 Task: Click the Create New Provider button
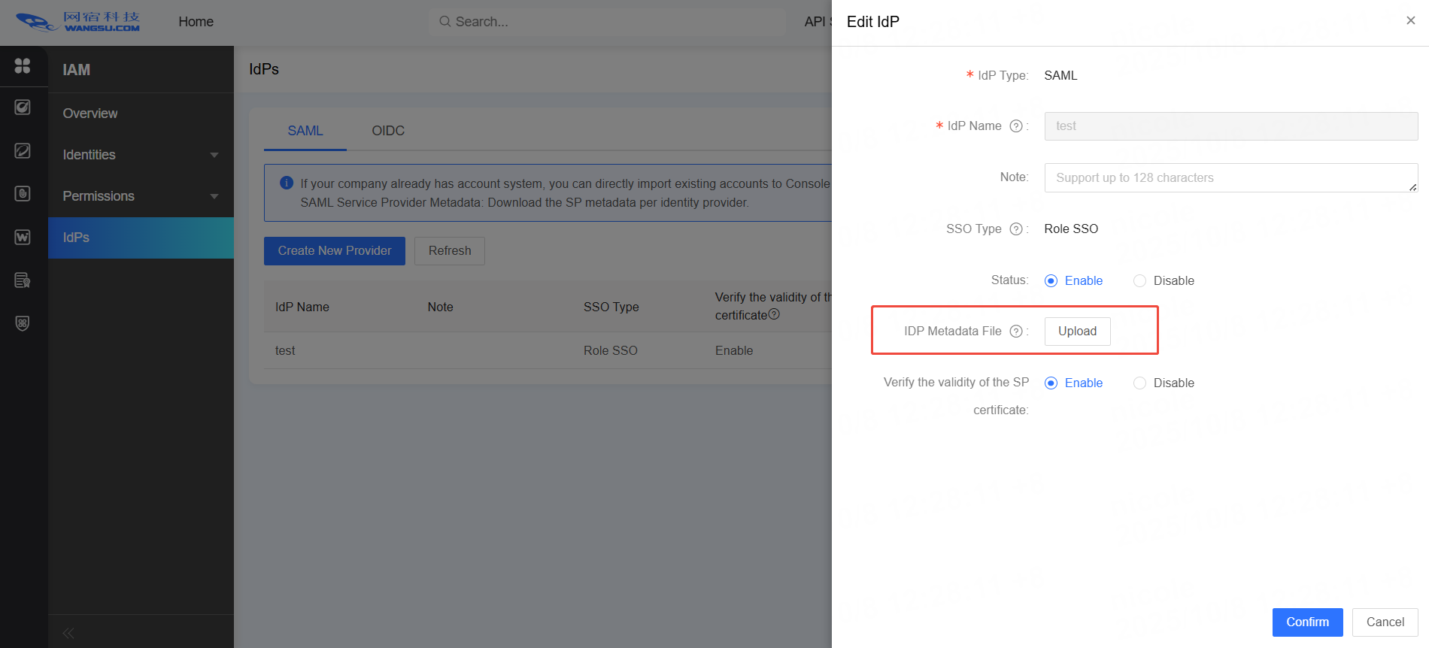coord(335,251)
